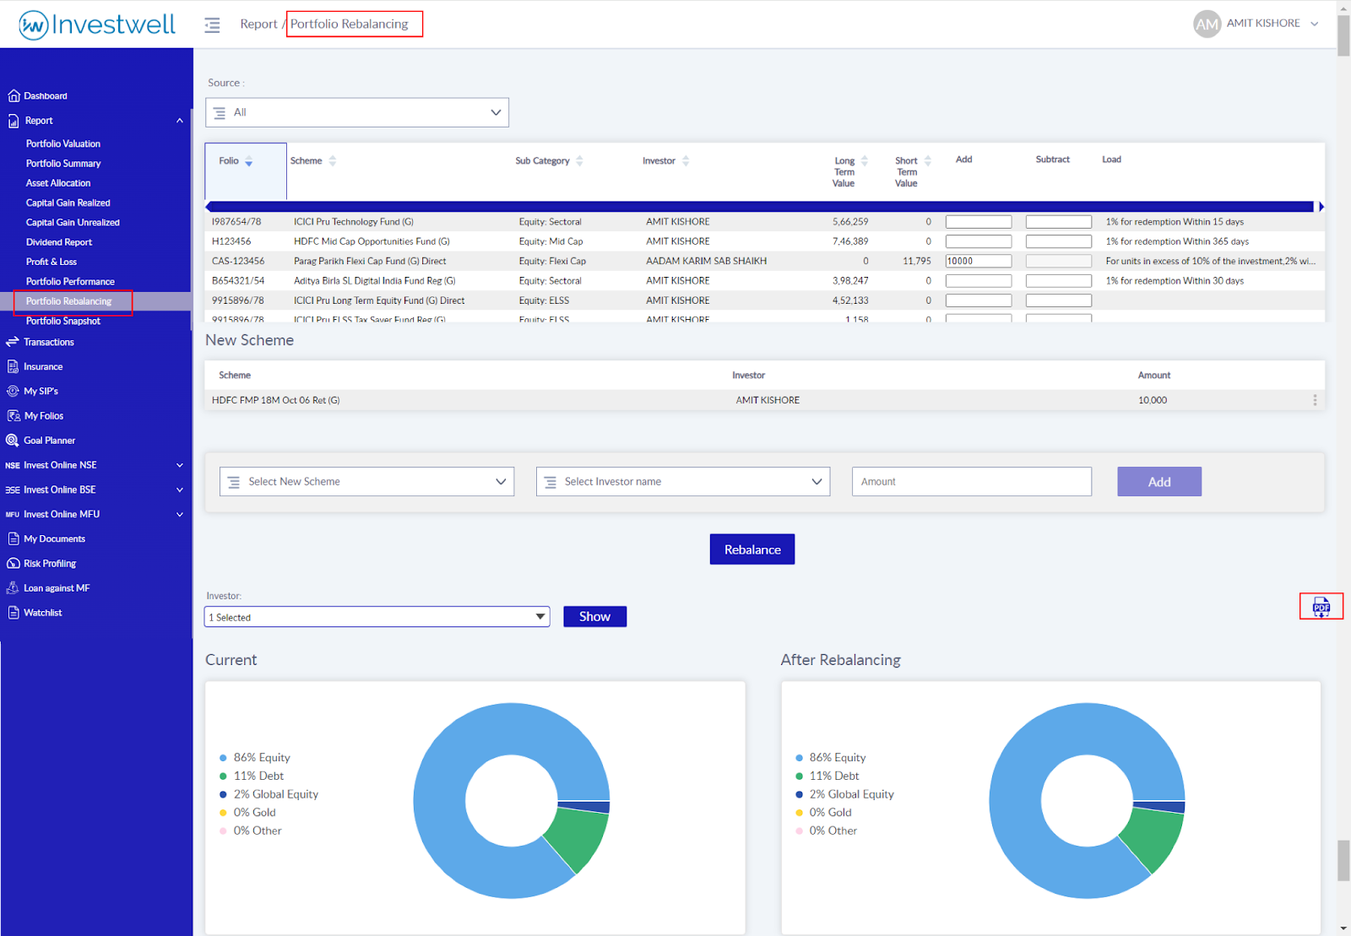Click the Risk Profiling icon
The width and height of the screenshot is (1351, 936).
tap(14, 563)
